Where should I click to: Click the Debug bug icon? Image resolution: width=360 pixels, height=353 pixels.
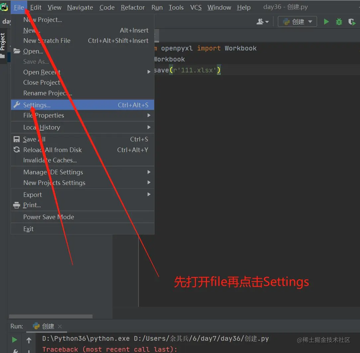339,22
